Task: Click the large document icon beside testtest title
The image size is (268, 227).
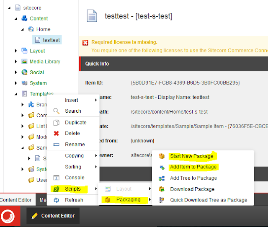Action: pyautogui.click(x=92, y=16)
